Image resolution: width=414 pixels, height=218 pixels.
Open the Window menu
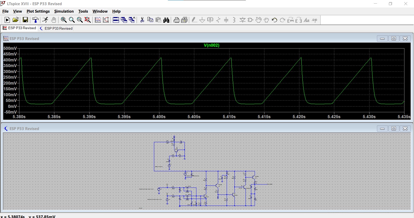[100, 11]
